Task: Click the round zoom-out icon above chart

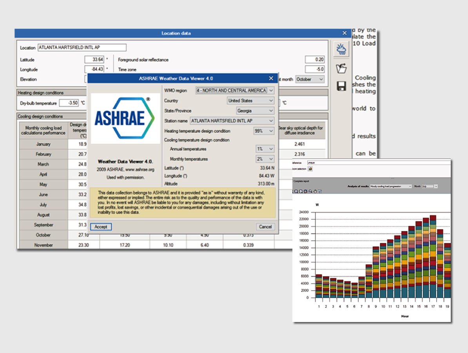Action: coord(301,191)
